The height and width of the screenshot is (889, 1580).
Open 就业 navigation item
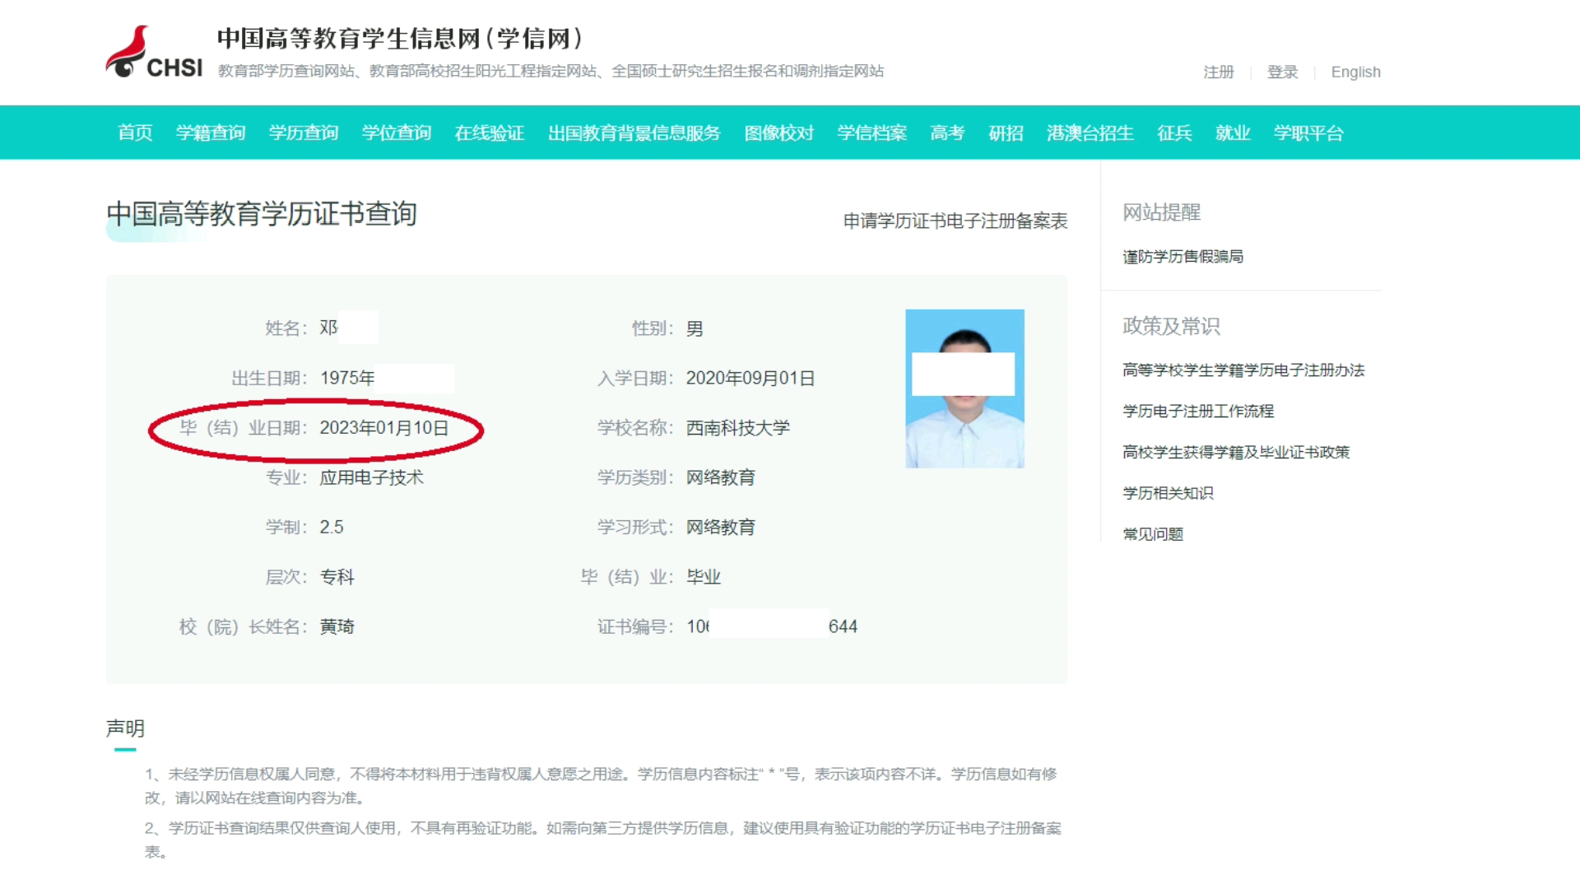pyautogui.click(x=1233, y=133)
